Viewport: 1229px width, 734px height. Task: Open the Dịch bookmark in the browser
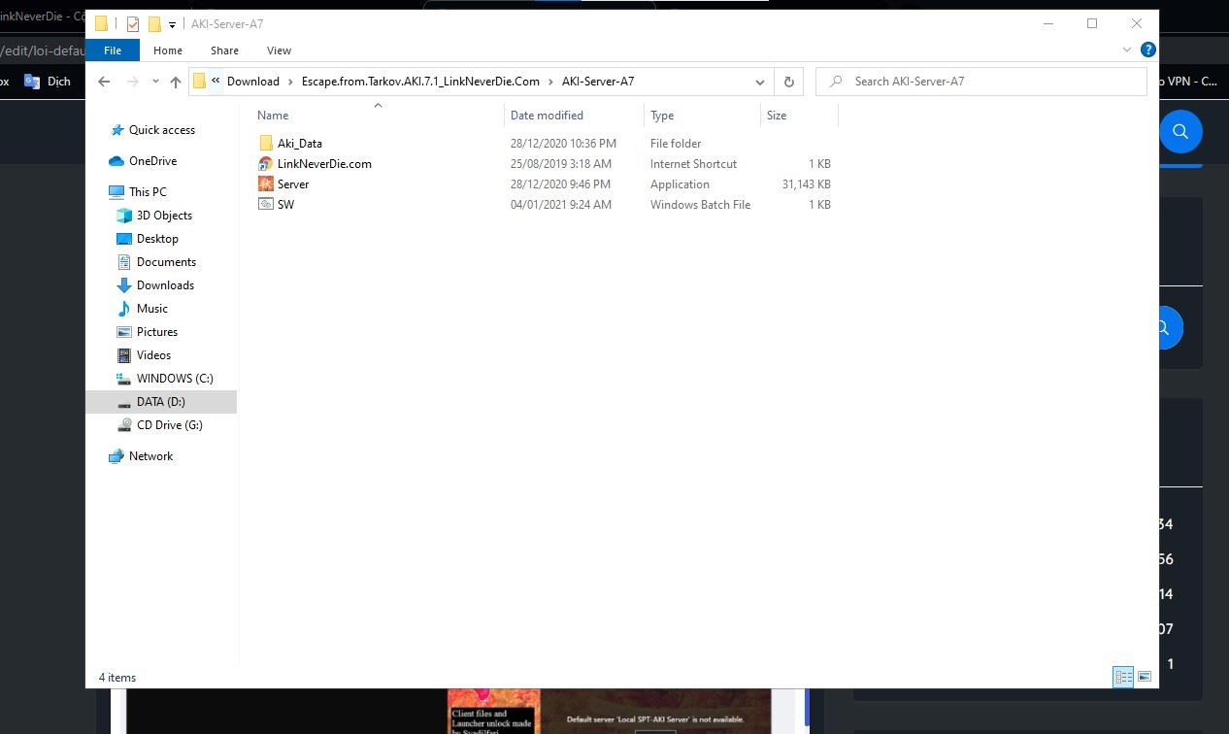pos(49,82)
